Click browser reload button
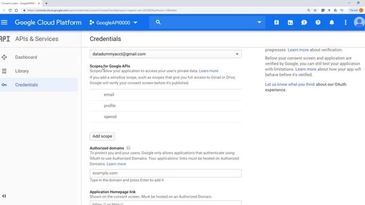Viewport: 365px width, 205px height. 10,10
